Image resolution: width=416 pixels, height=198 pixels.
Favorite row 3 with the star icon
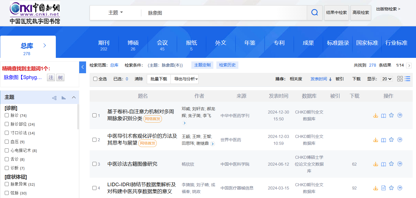[392, 164]
